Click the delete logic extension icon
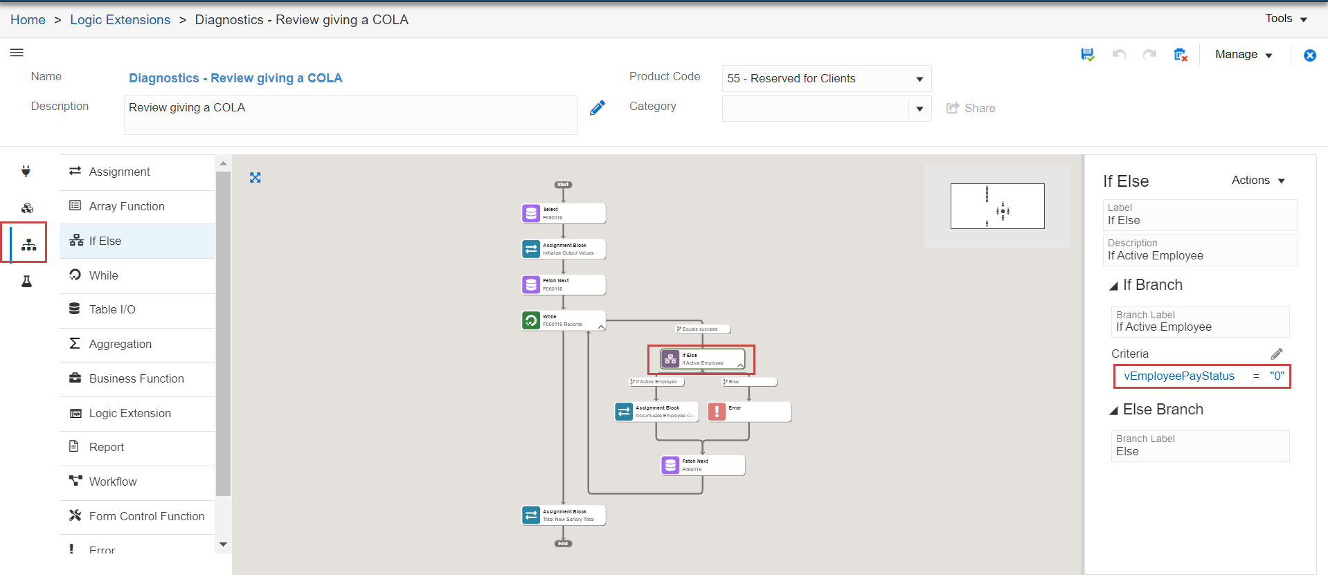The image size is (1328, 577). [1181, 55]
